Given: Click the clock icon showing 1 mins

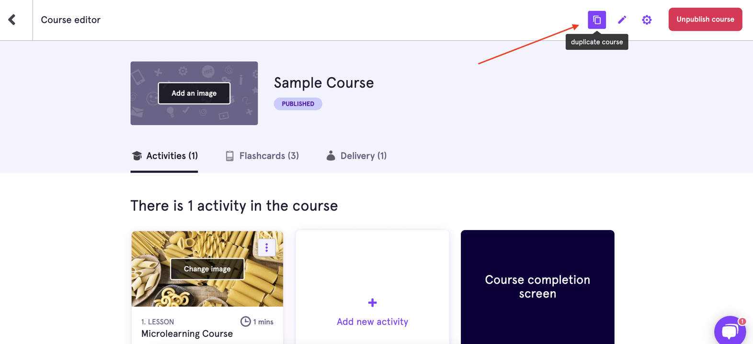Looking at the screenshot, I should [245, 321].
